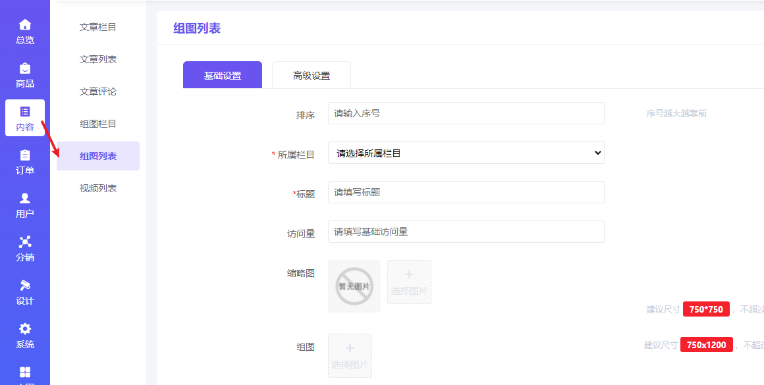The height and width of the screenshot is (385, 764).
Task: Select the 用户 users sidebar icon
Action: click(x=24, y=206)
